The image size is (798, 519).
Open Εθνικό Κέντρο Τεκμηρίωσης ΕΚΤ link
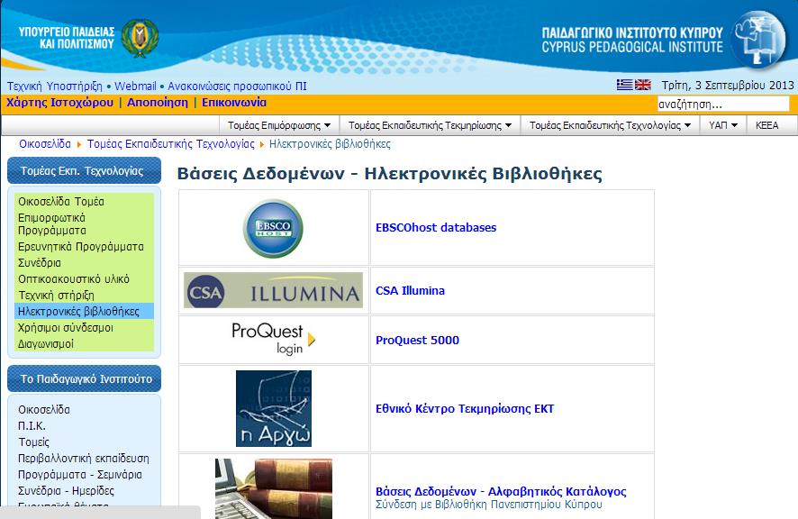[x=465, y=408]
